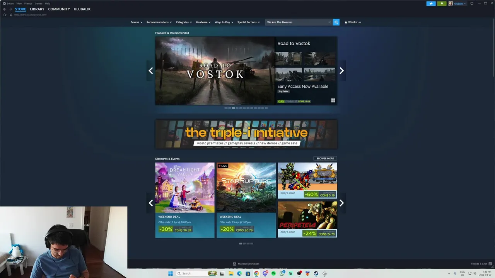
Task: Select the last featured carousel page dot
Action: [x=266, y=108]
